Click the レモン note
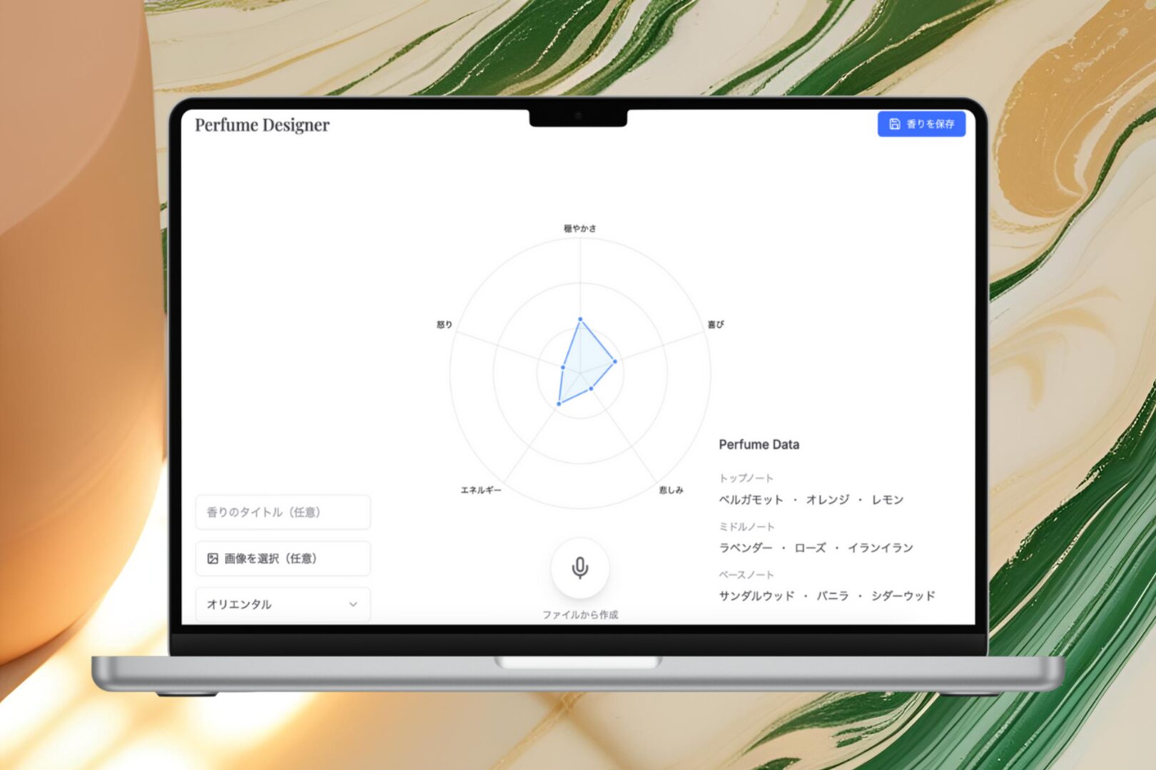Screen dimensions: 1156x770 (888, 500)
